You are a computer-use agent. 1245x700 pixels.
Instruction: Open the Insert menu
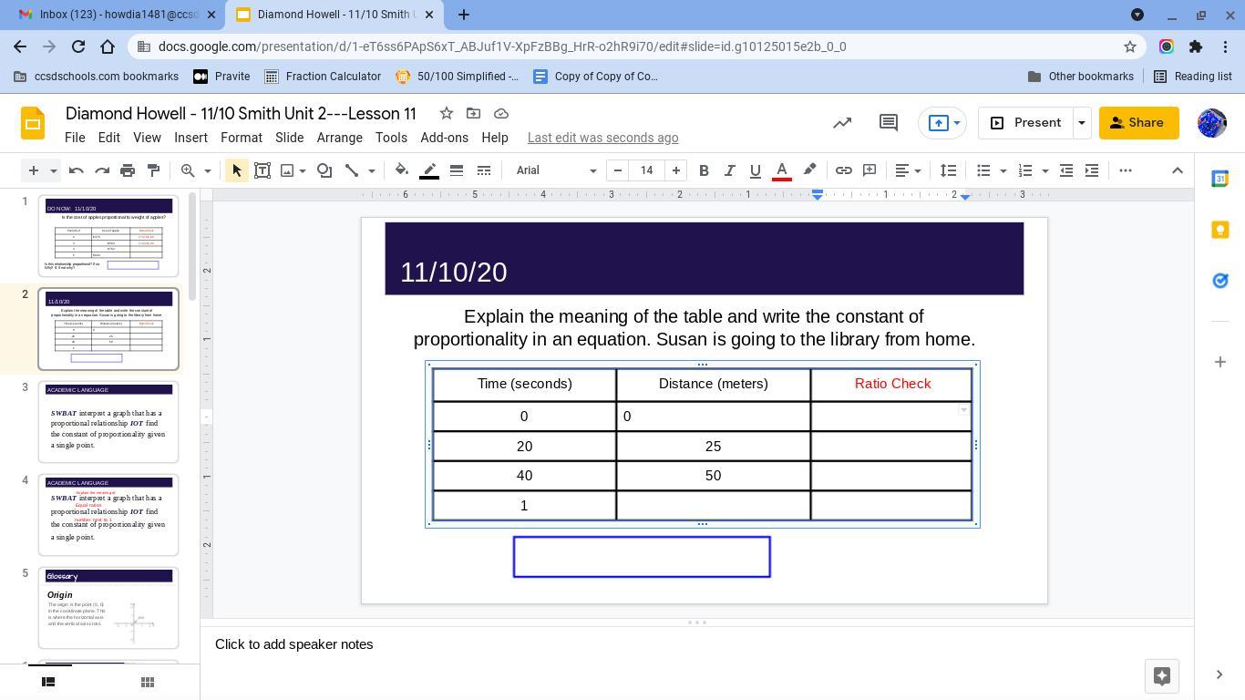(190, 138)
